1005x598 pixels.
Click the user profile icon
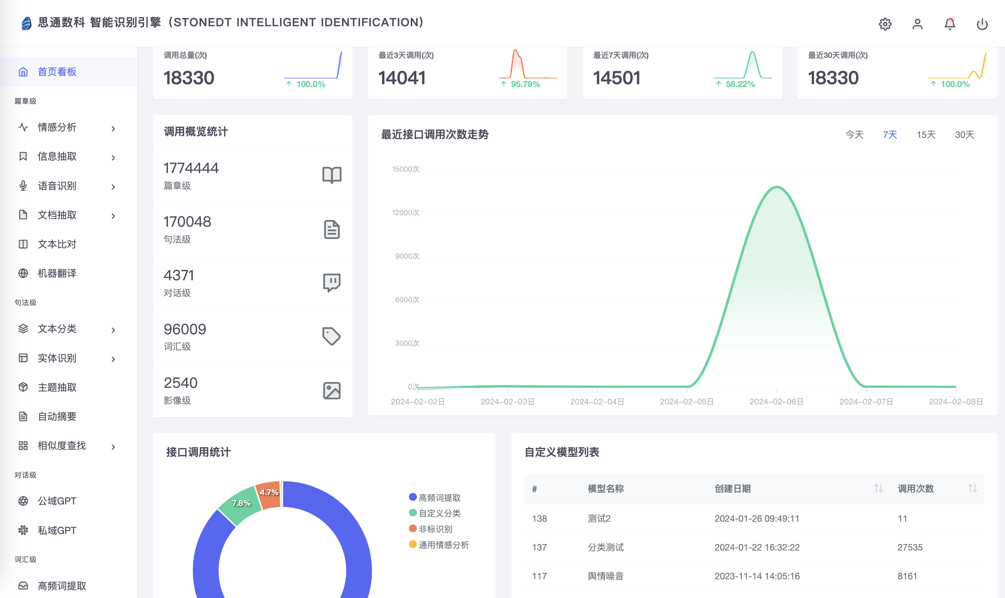tap(917, 24)
